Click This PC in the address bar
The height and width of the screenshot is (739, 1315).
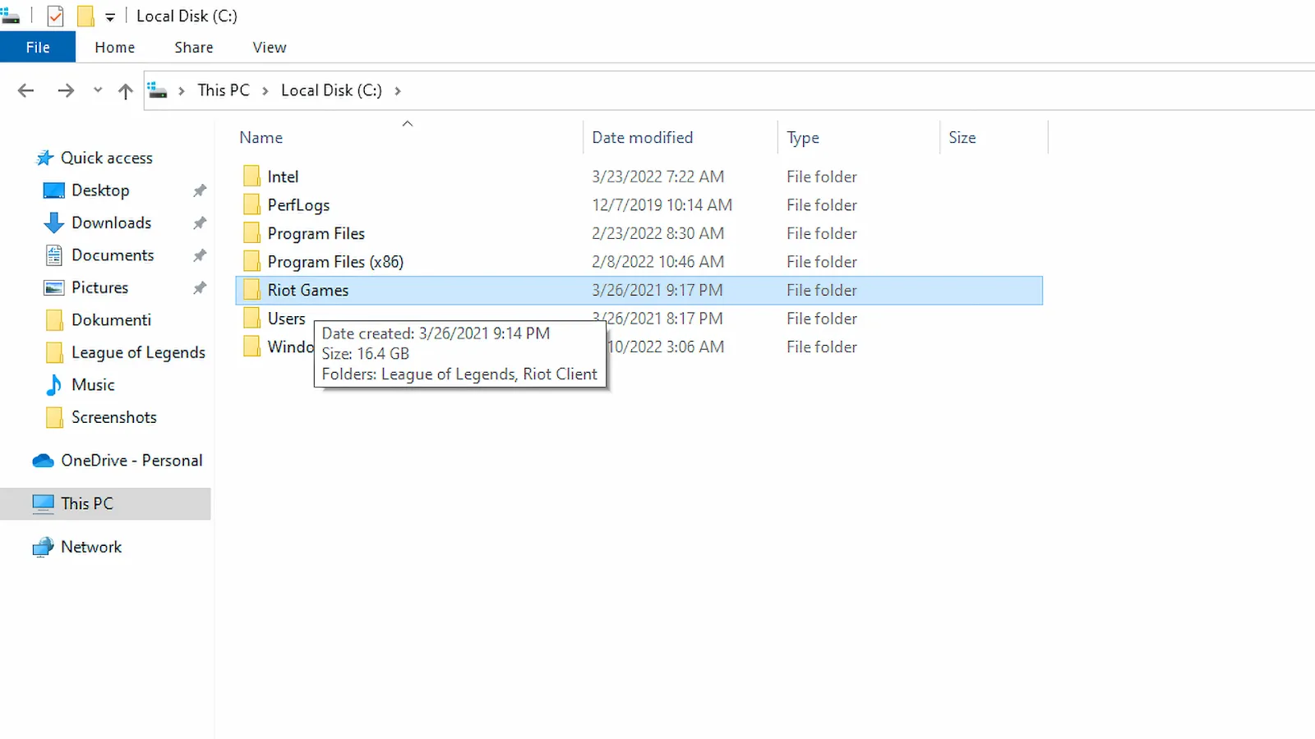pyautogui.click(x=224, y=90)
